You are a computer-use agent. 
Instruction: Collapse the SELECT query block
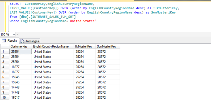[x=8, y=4]
